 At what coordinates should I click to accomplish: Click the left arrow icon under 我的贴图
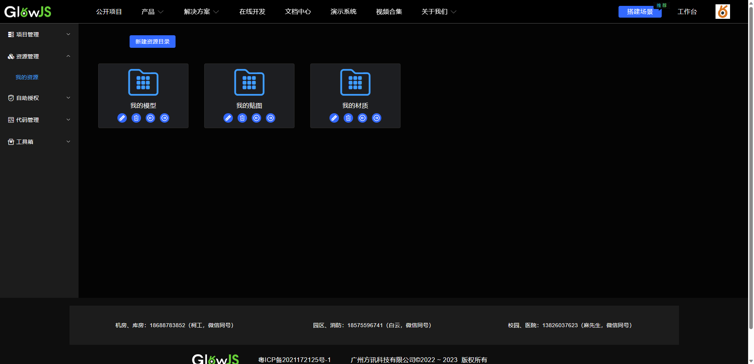(x=256, y=118)
